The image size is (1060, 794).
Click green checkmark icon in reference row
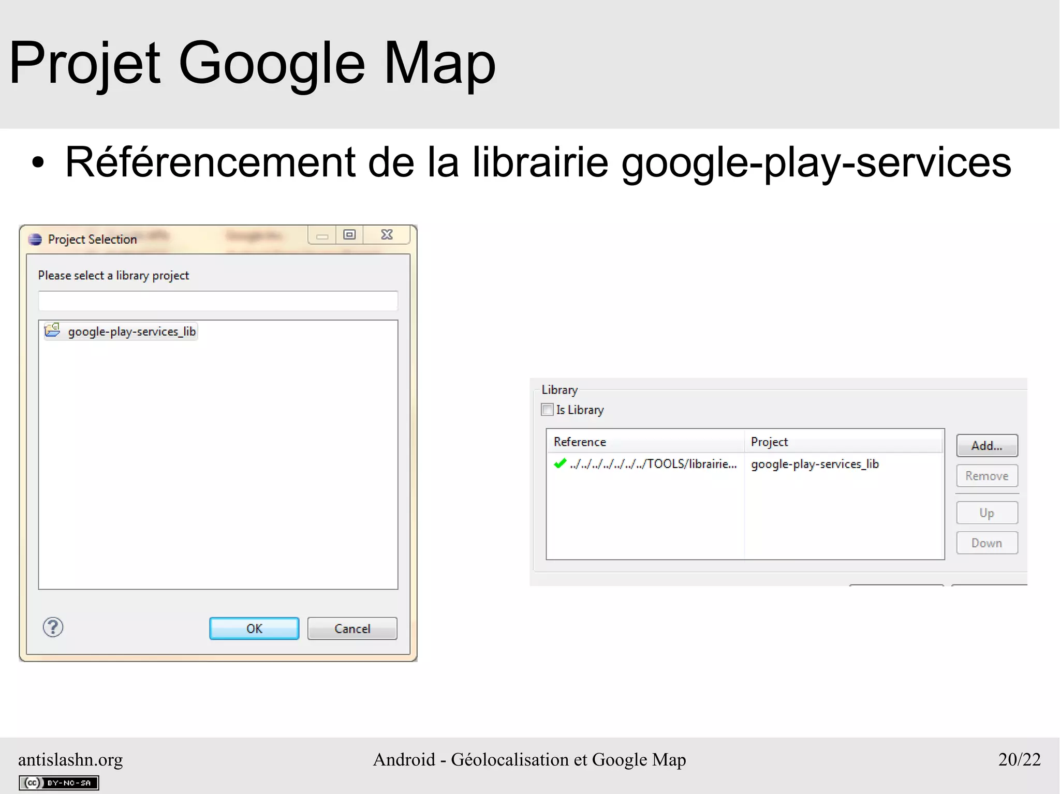pyautogui.click(x=560, y=463)
